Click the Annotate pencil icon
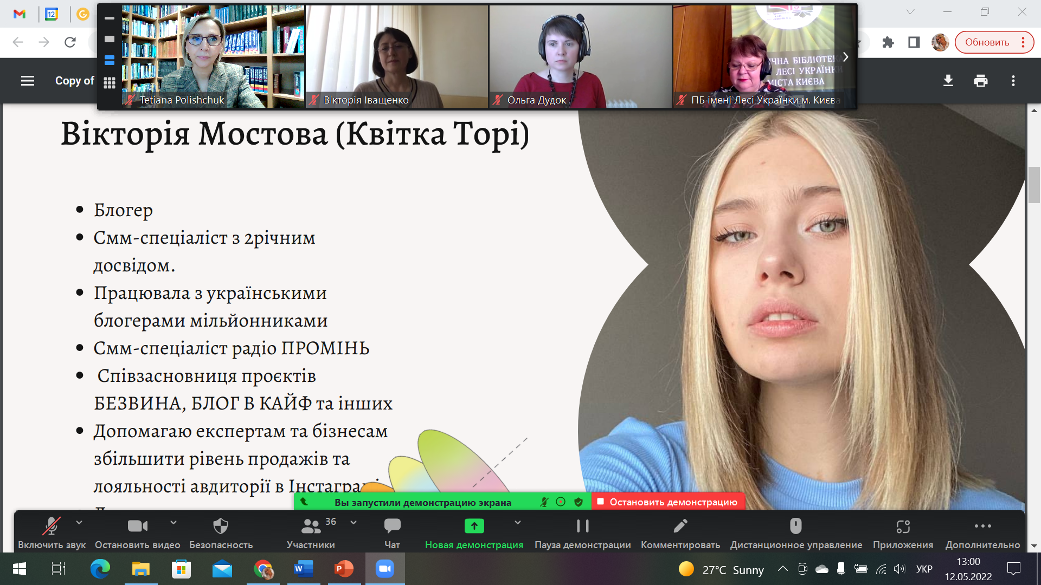 [680, 526]
